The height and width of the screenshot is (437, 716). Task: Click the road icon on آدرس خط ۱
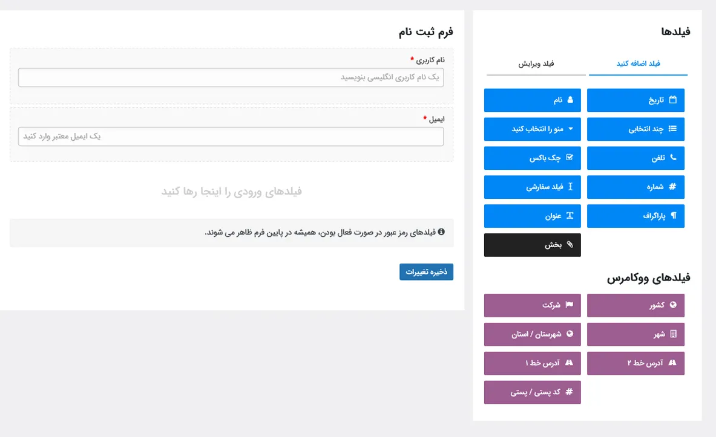click(x=569, y=363)
